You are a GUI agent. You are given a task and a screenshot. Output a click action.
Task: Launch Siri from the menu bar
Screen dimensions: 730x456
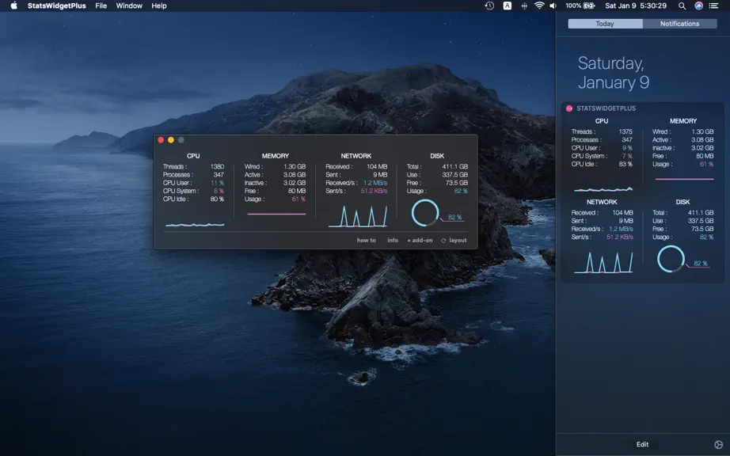point(698,6)
